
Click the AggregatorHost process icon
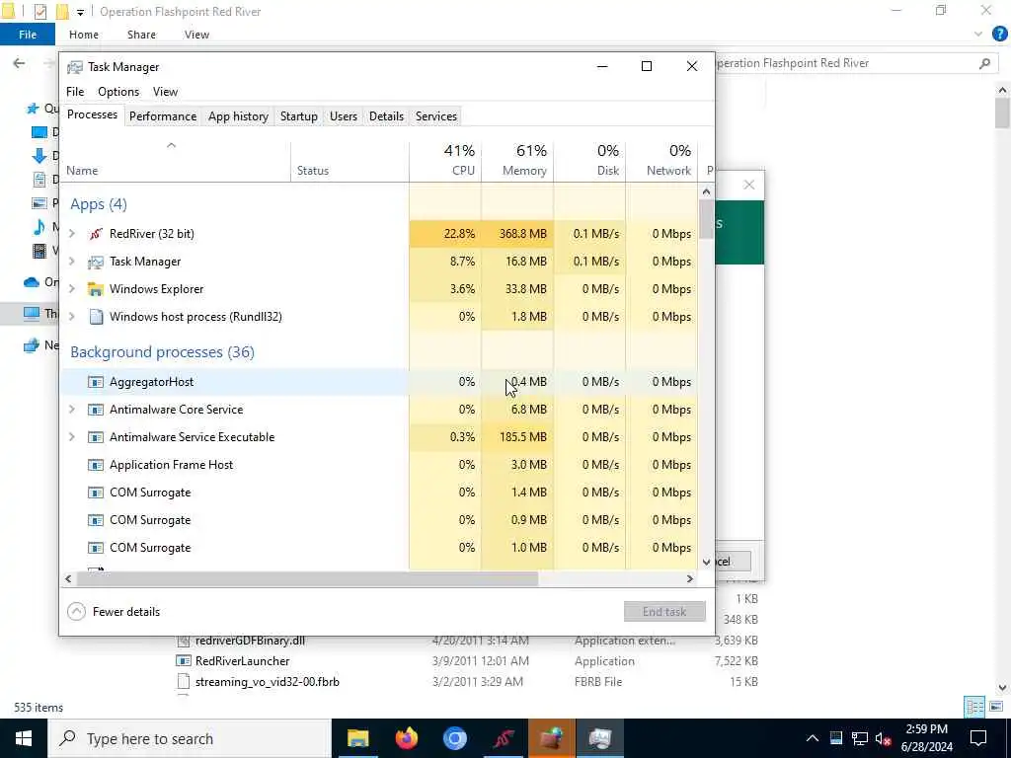pos(96,382)
